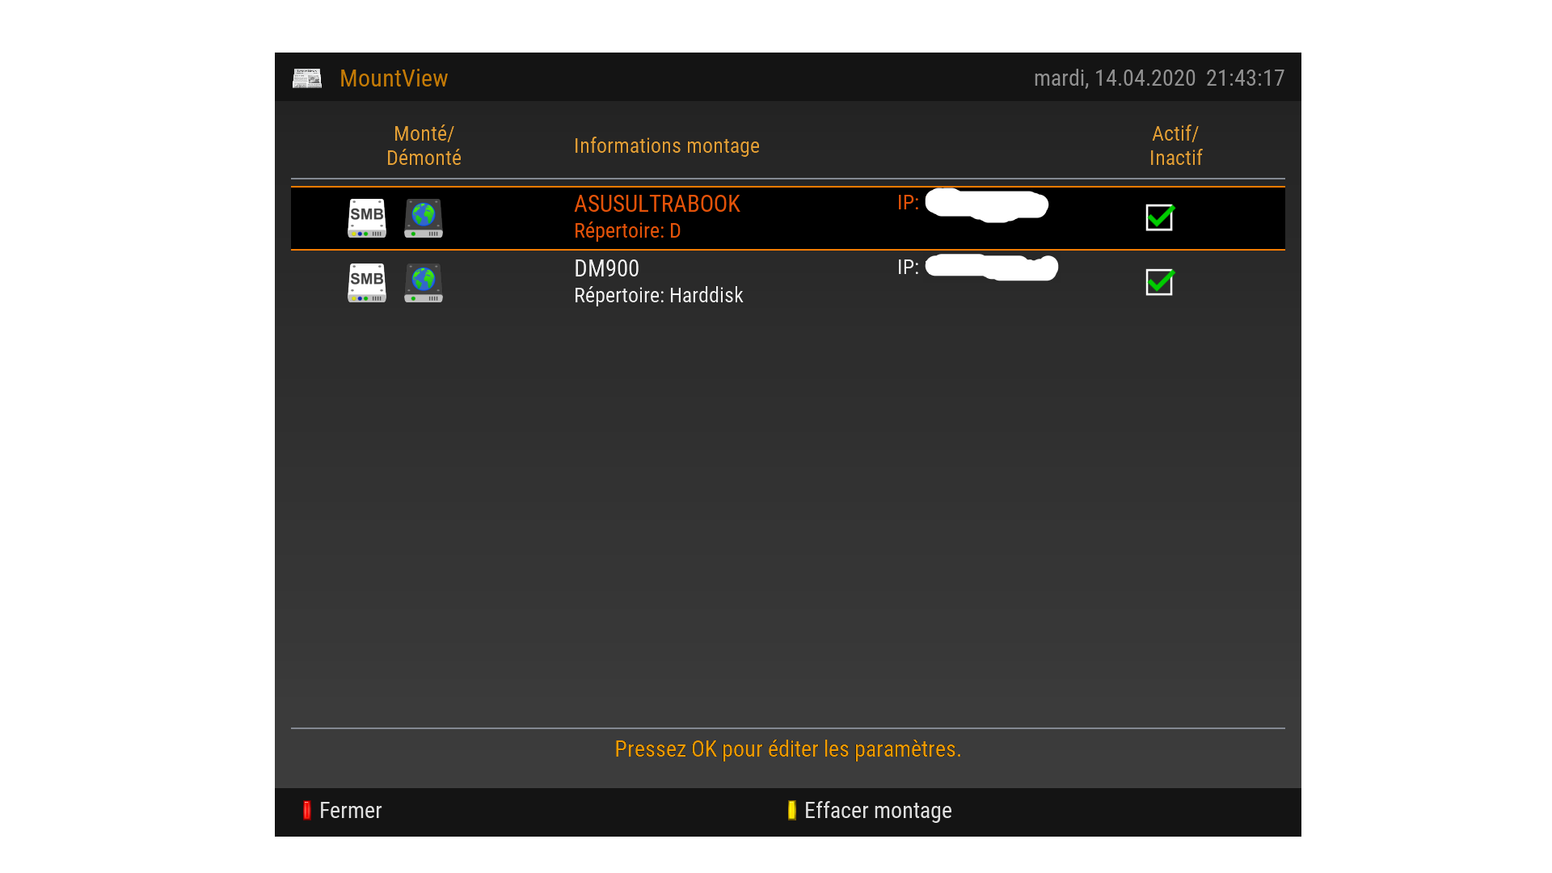Click the date and time display
This screenshot has height=873, width=1552.
coord(1158,78)
